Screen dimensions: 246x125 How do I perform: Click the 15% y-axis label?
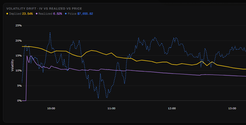pos(18,56)
